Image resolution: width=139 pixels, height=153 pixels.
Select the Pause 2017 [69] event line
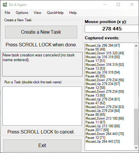(97, 130)
